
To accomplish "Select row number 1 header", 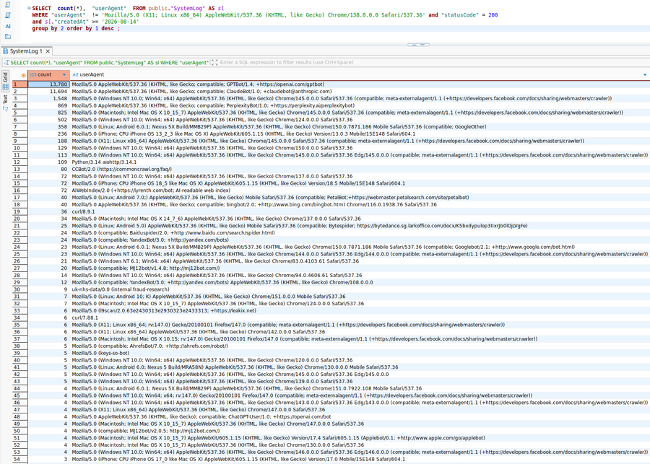I will click(20, 84).
